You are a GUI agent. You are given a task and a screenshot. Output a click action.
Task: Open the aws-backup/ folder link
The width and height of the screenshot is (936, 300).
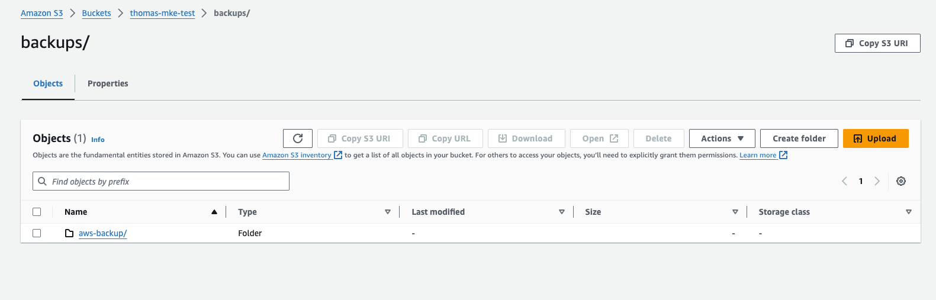[x=102, y=233]
